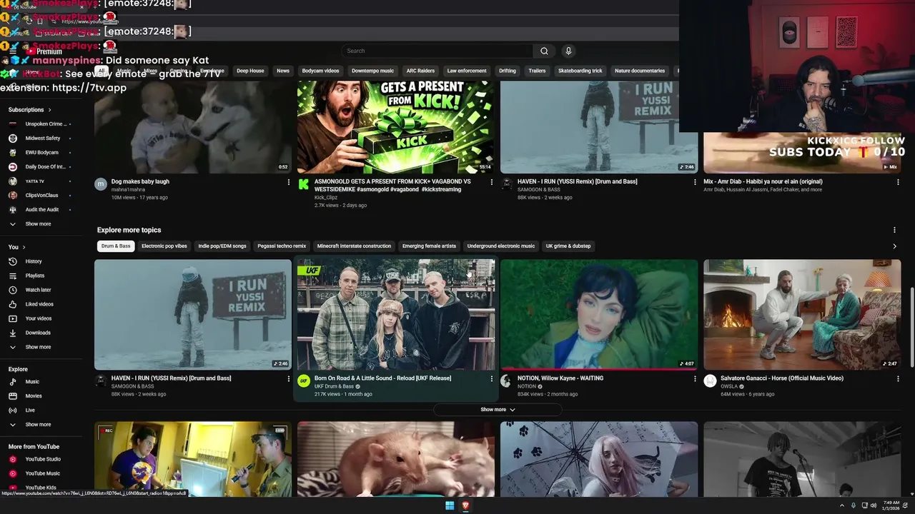Viewport: 915px width, 514px height.
Task: Open more options for NOTION WAITING video
Action: coord(695,378)
